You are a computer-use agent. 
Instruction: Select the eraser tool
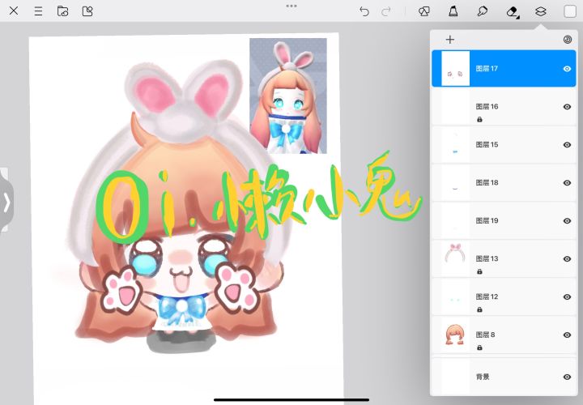tap(513, 12)
